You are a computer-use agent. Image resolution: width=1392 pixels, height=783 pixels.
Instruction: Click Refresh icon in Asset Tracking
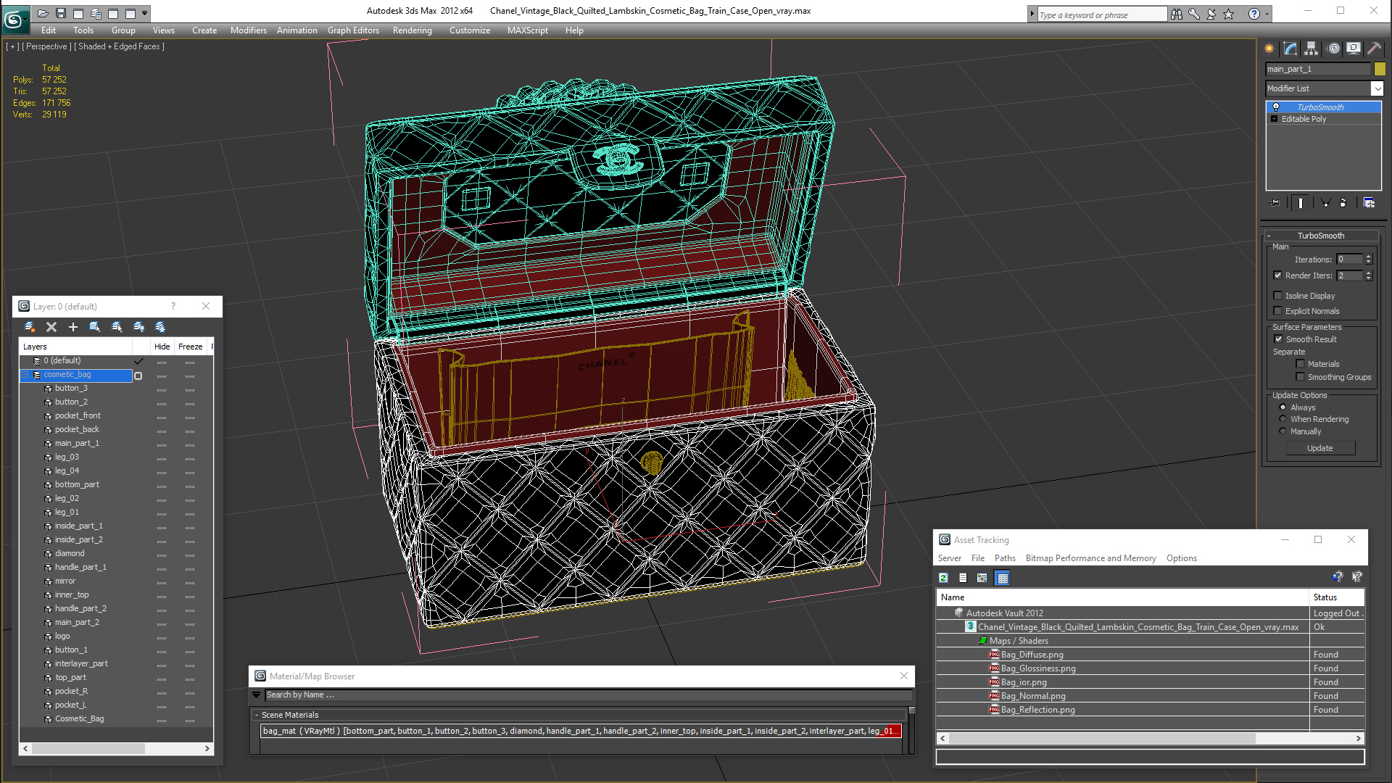943,578
